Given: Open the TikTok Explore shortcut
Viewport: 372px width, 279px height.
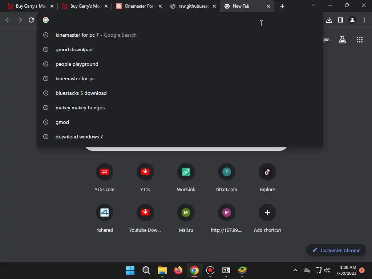Looking at the screenshot, I should pyautogui.click(x=267, y=177).
